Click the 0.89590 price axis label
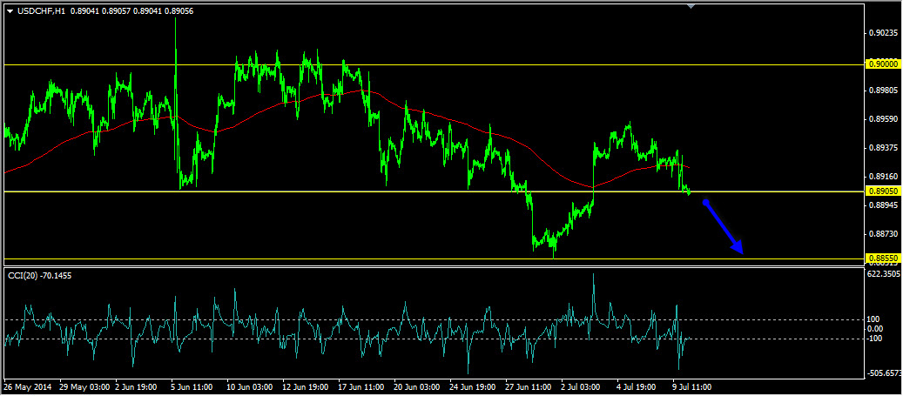 (884, 119)
